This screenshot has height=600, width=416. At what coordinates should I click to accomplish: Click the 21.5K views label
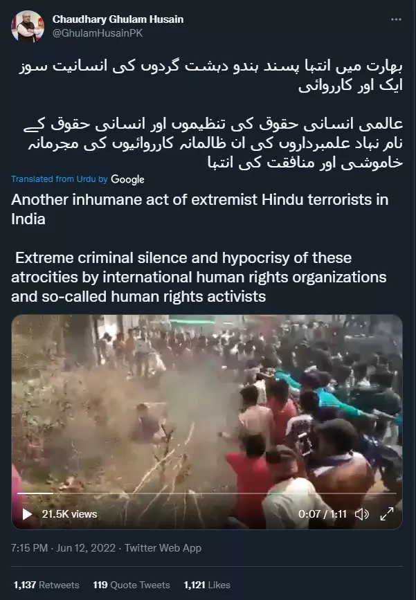(x=70, y=514)
